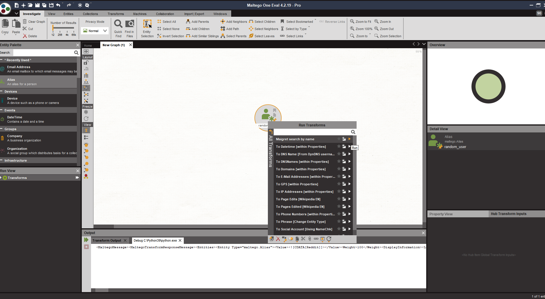
Task: Collapse the Infrastructure palette section
Action: pos(1,160)
